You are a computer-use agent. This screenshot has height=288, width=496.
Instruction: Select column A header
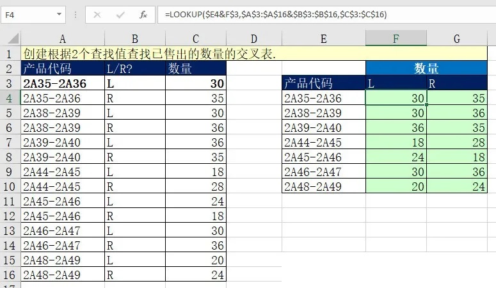[63, 38]
